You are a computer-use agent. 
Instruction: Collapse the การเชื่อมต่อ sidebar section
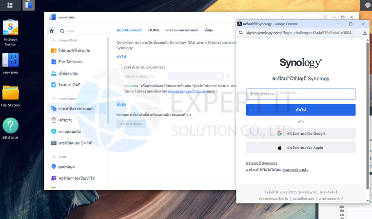click(54, 98)
